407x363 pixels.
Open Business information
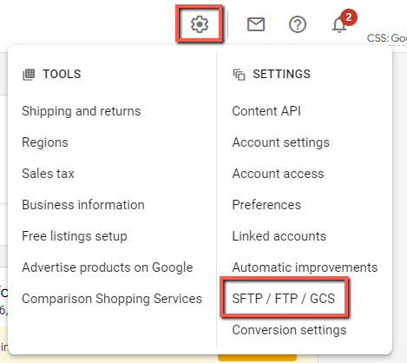coord(83,205)
